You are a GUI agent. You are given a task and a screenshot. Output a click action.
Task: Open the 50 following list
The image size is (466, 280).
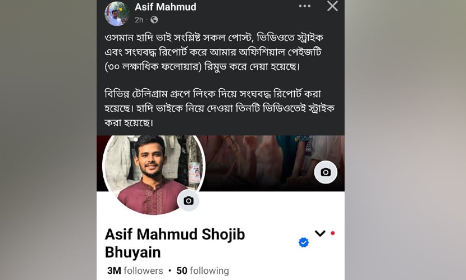pos(203,271)
